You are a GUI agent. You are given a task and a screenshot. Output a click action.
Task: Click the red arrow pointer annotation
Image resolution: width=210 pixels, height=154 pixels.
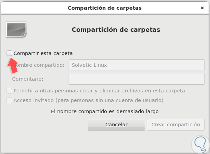pyautogui.click(x=12, y=66)
